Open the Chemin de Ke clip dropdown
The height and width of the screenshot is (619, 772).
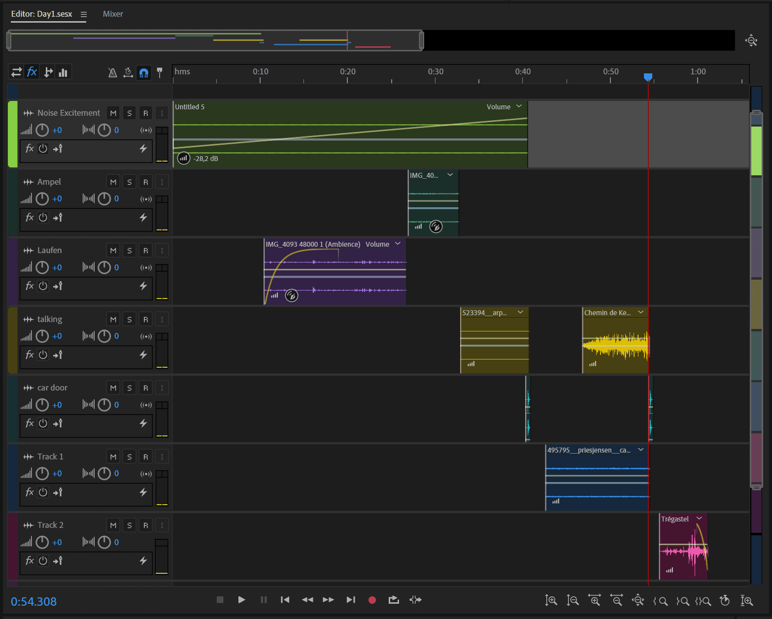pyautogui.click(x=640, y=312)
